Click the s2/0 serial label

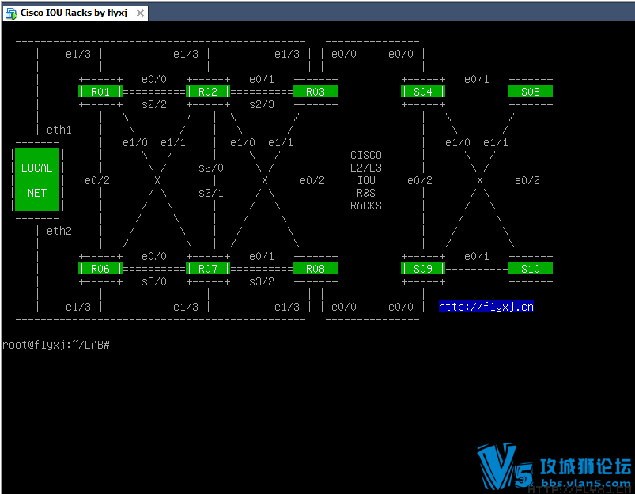tap(211, 168)
